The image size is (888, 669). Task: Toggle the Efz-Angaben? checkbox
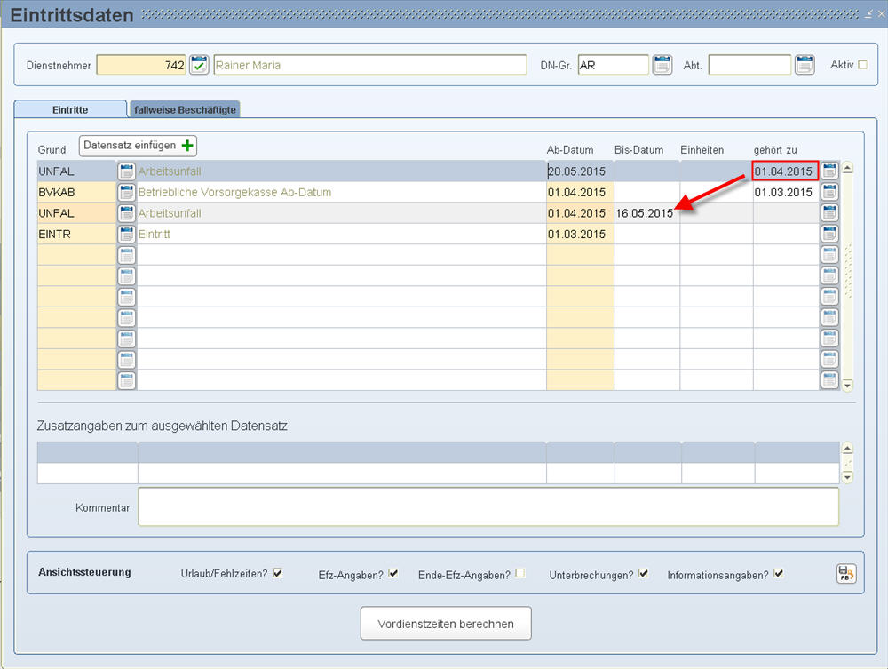click(x=393, y=573)
